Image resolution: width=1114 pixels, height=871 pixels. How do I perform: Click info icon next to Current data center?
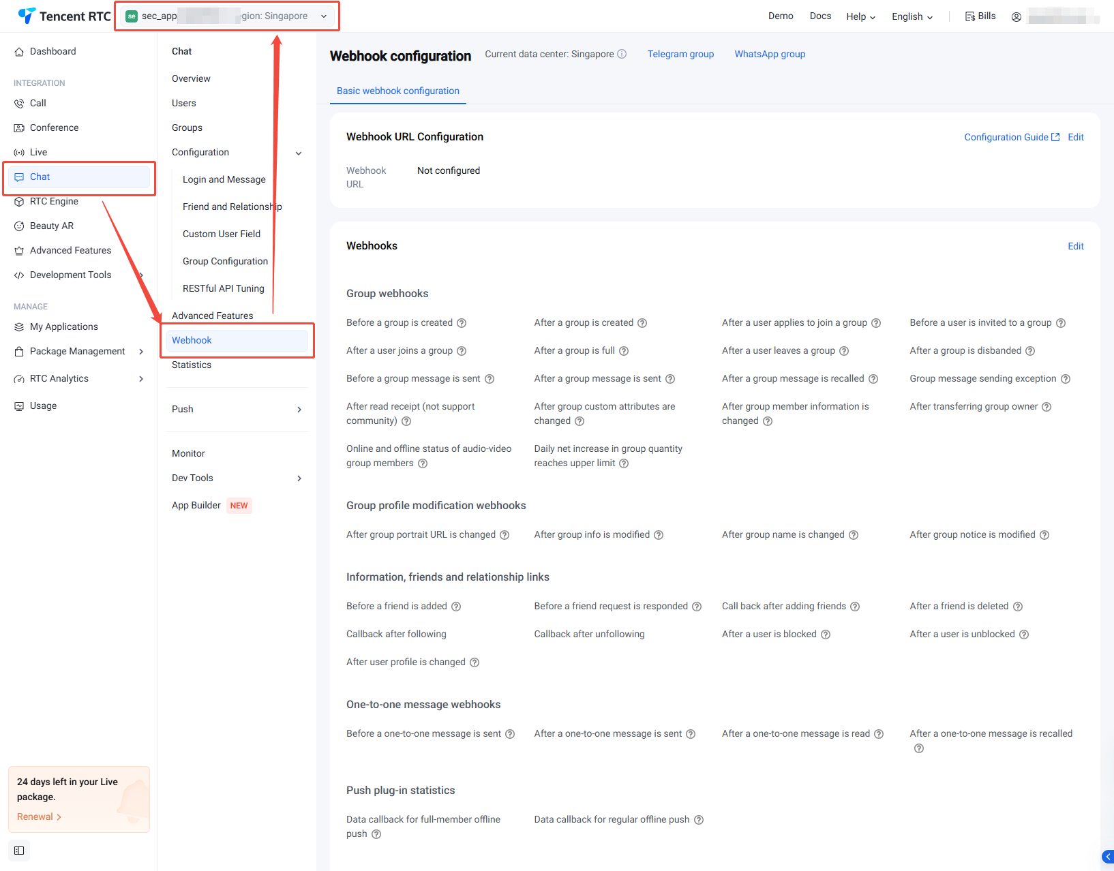pos(622,55)
